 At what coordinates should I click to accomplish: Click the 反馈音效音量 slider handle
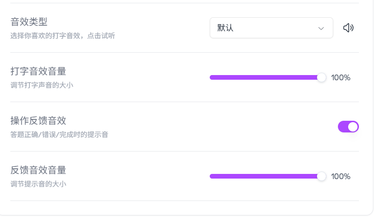pyautogui.click(x=321, y=176)
